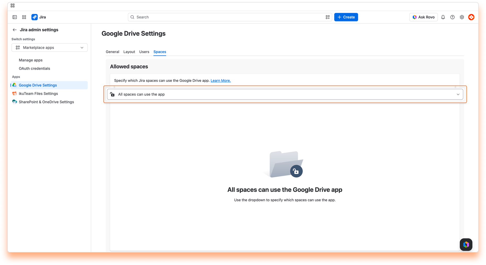Select the Spaces tab
Screen dimensions: 486x265
(160, 52)
